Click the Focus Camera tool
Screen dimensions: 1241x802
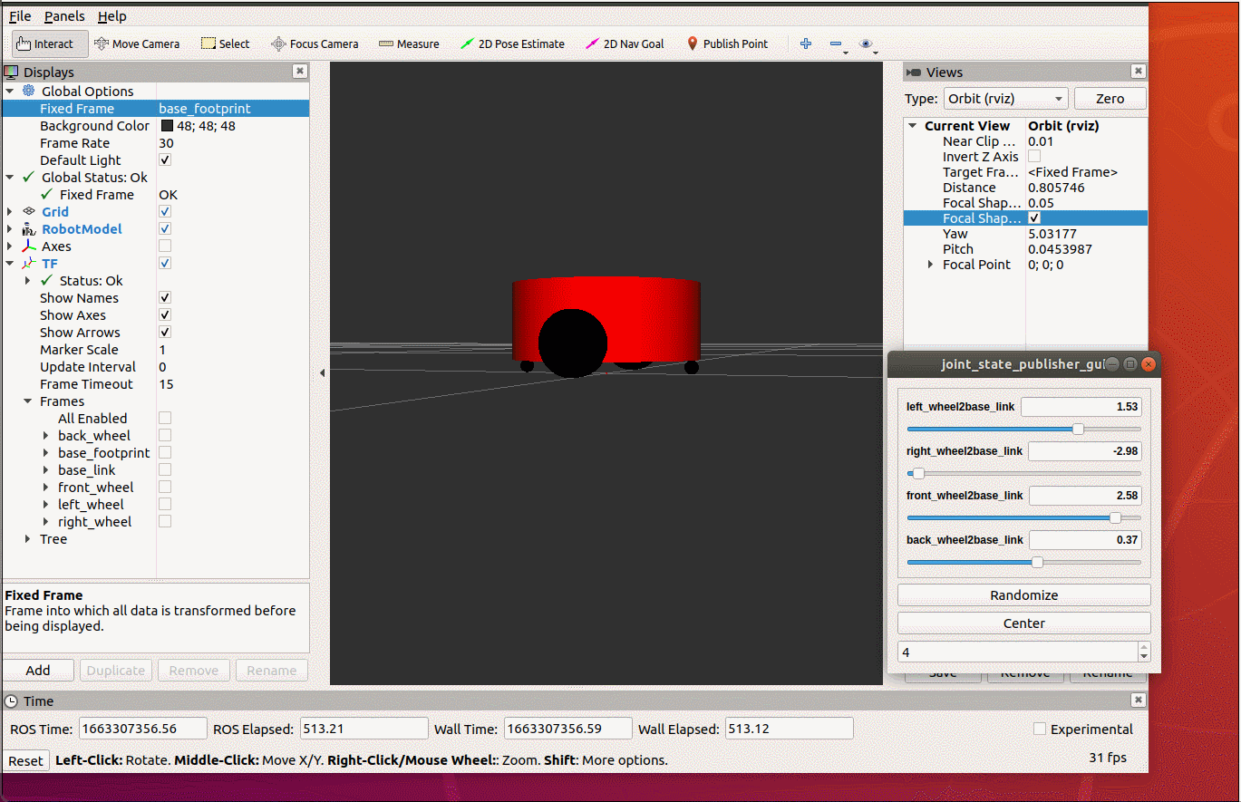tap(315, 43)
